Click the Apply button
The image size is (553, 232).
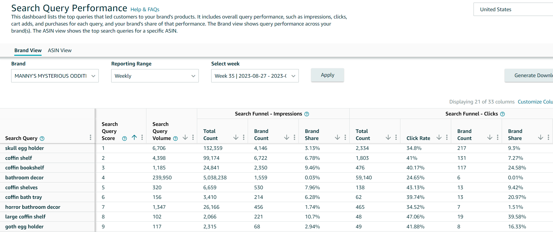click(327, 75)
